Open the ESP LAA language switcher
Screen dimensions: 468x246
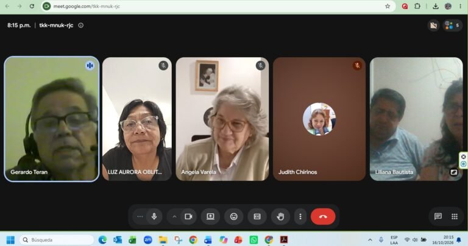point(394,240)
